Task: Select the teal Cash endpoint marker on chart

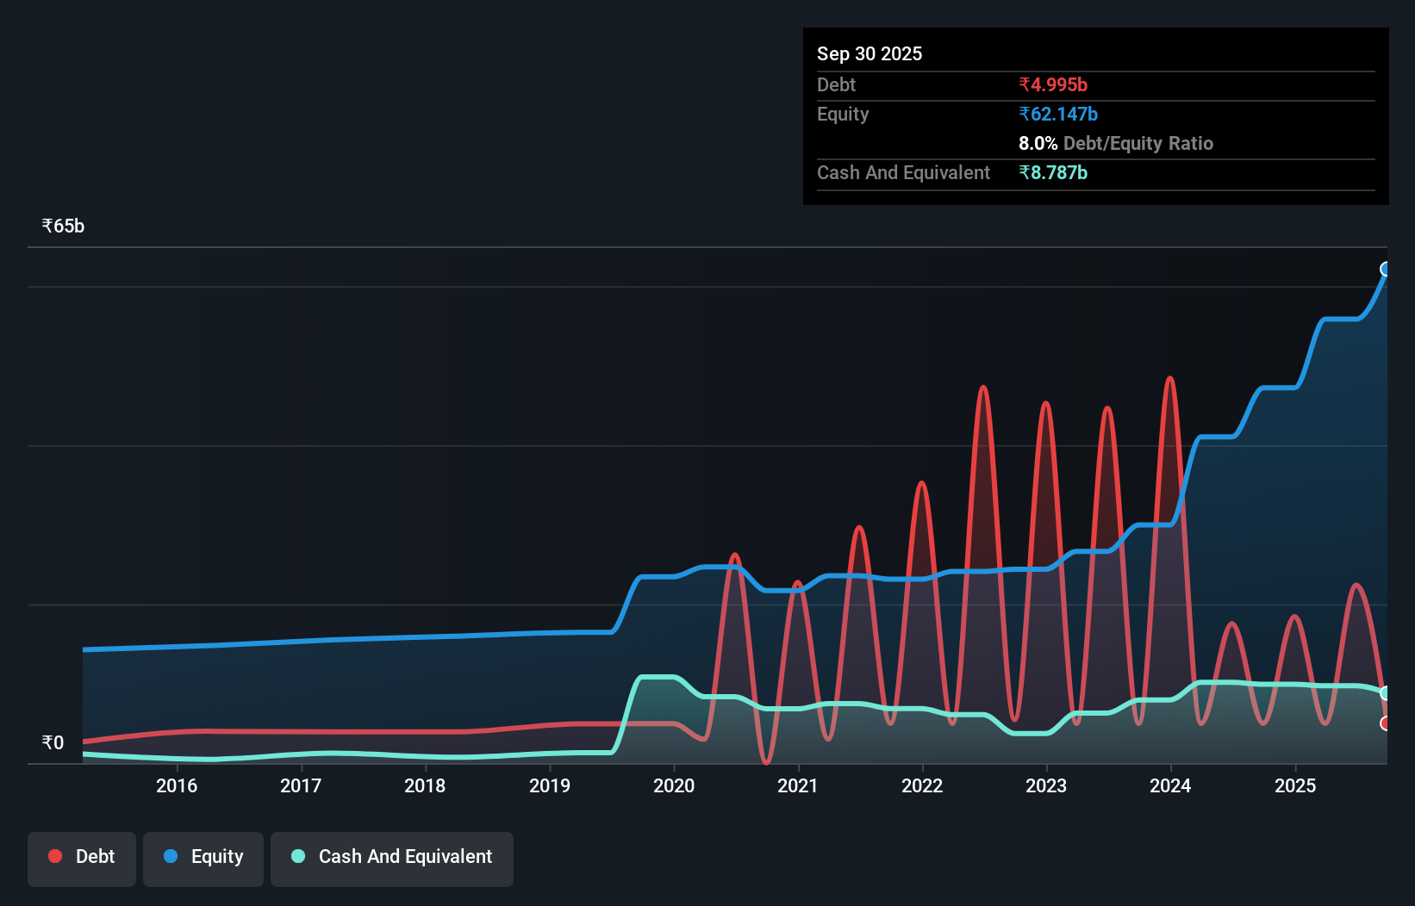Action: coord(1386,692)
